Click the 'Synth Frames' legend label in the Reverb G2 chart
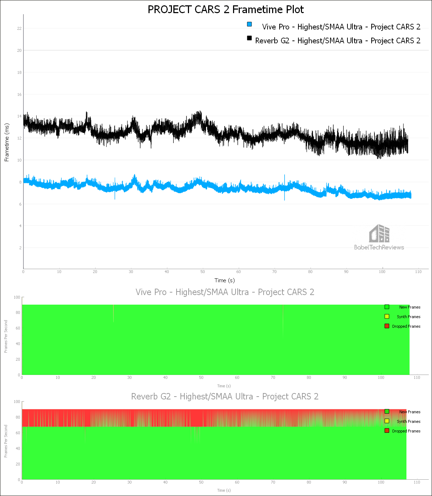 (409, 421)
